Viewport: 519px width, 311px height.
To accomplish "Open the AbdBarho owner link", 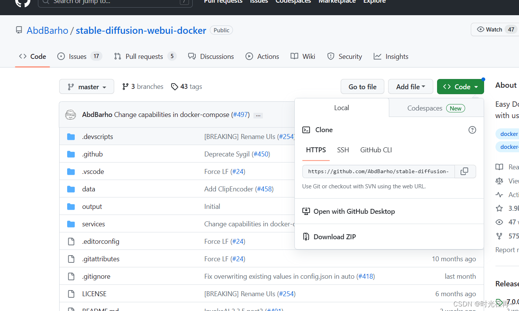I will tap(47, 30).
